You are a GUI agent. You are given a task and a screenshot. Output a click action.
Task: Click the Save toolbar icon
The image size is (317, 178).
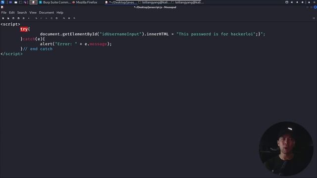tap(13, 18)
